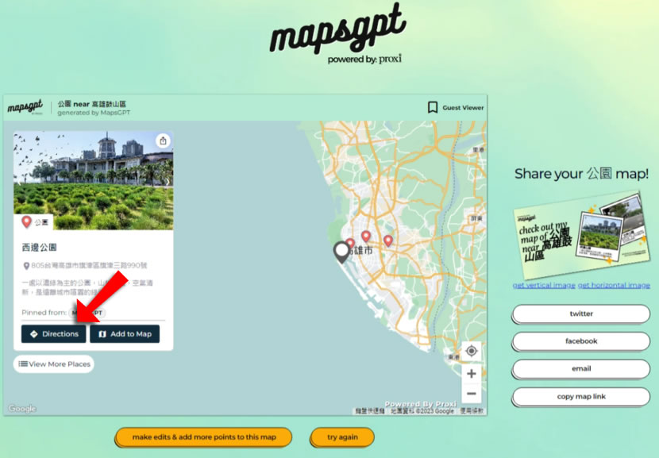Share the map on facebook
659x458 pixels.
pyautogui.click(x=581, y=341)
